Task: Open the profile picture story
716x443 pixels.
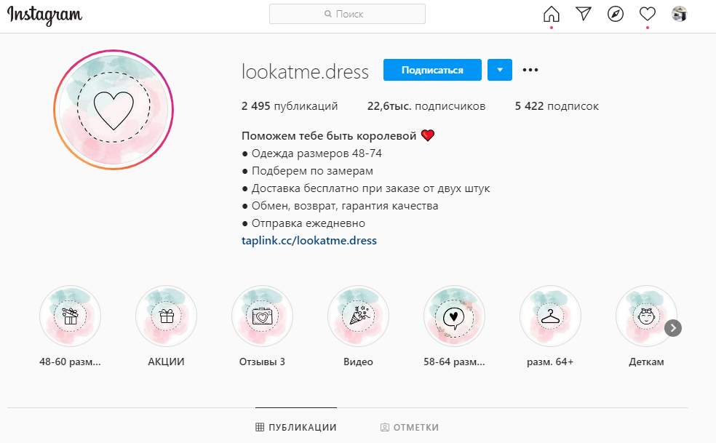Action: point(114,111)
